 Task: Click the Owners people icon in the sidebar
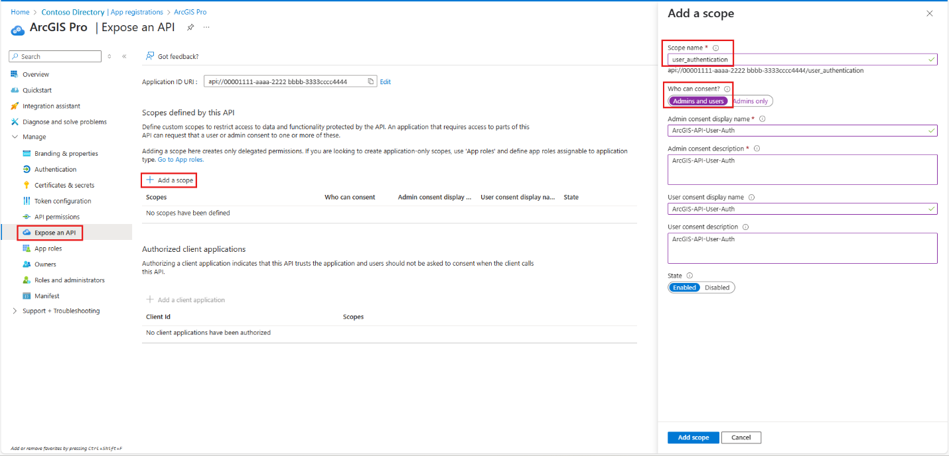pos(27,264)
